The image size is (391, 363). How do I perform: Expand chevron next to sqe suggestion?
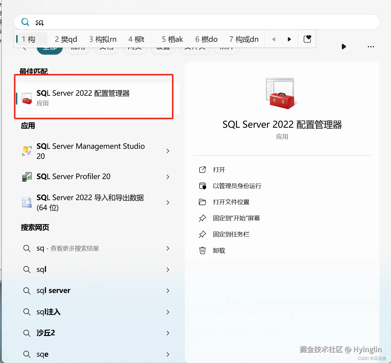pyautogui.click(x=168, y=354)
